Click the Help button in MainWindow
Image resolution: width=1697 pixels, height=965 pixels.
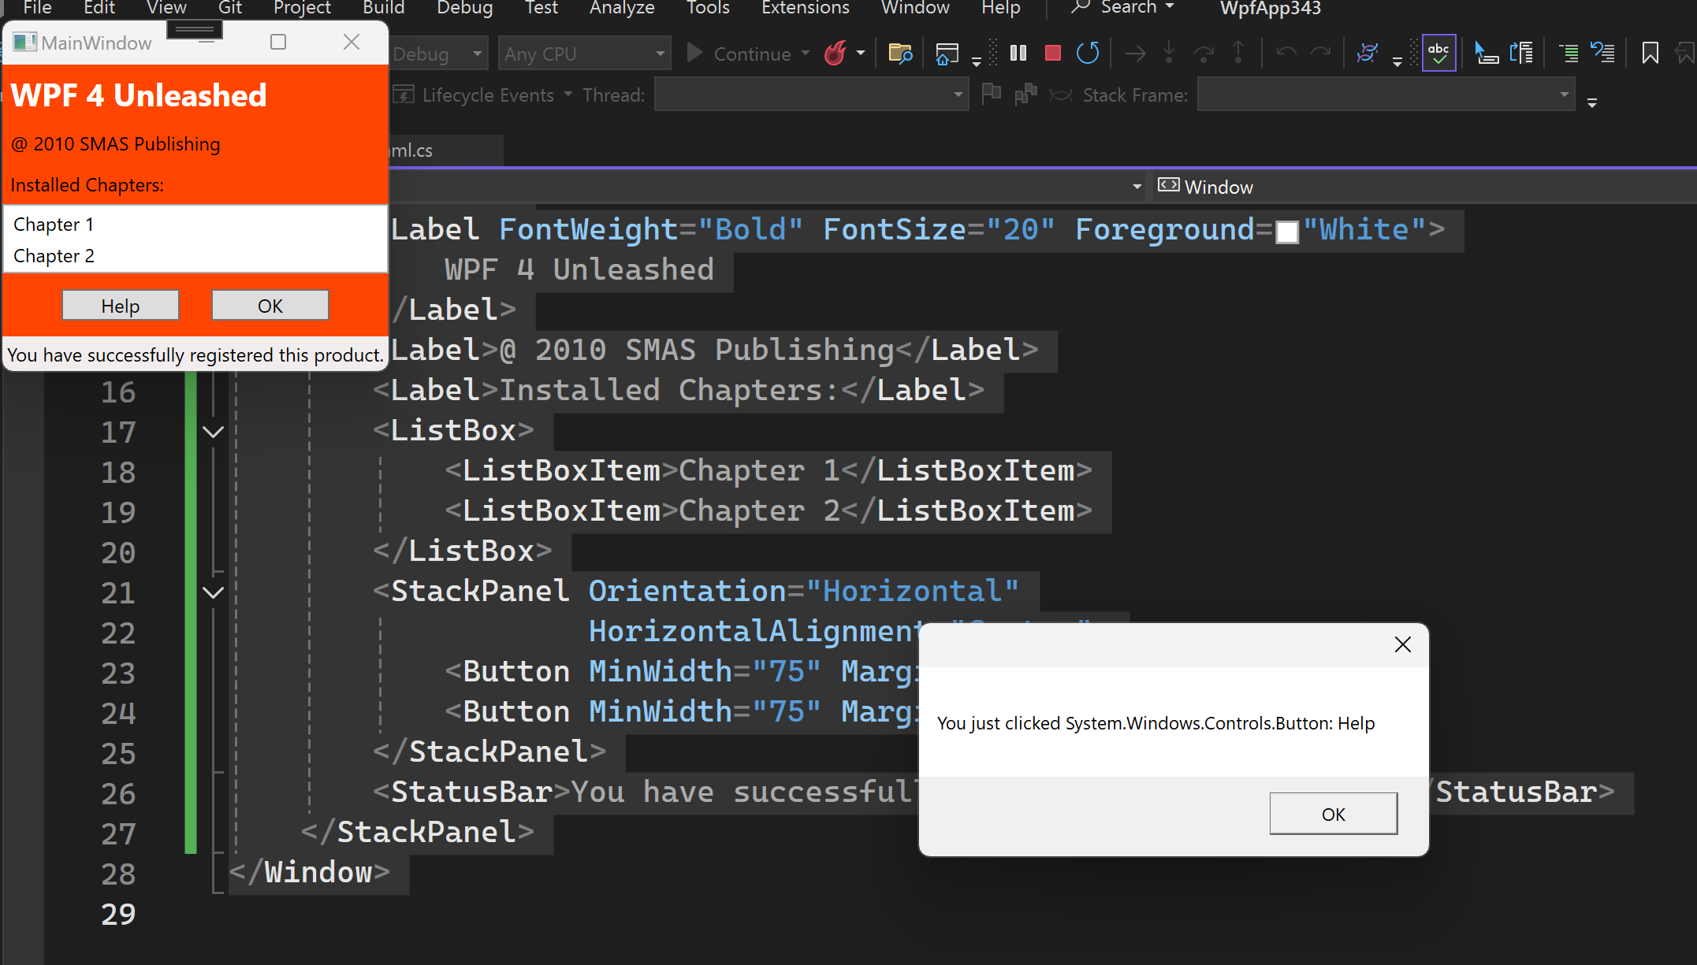click(121, 306)
